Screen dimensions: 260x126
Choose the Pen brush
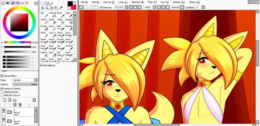click(x=44, y=15)
